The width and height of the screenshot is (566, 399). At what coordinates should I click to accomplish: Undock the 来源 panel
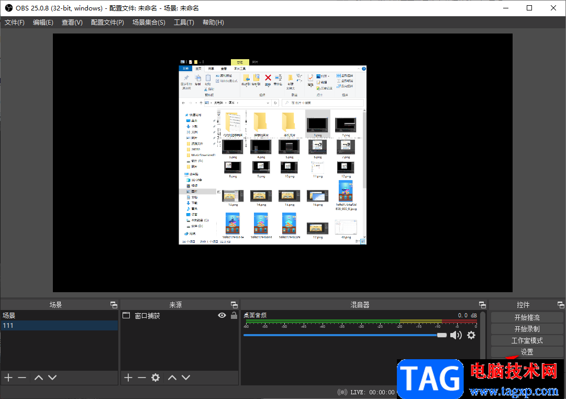[234, 305]
